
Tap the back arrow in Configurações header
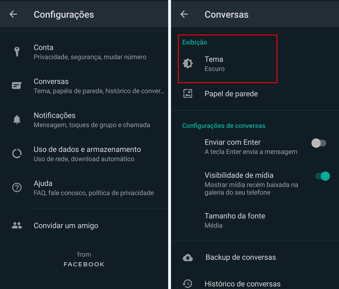tap(13, 14)
